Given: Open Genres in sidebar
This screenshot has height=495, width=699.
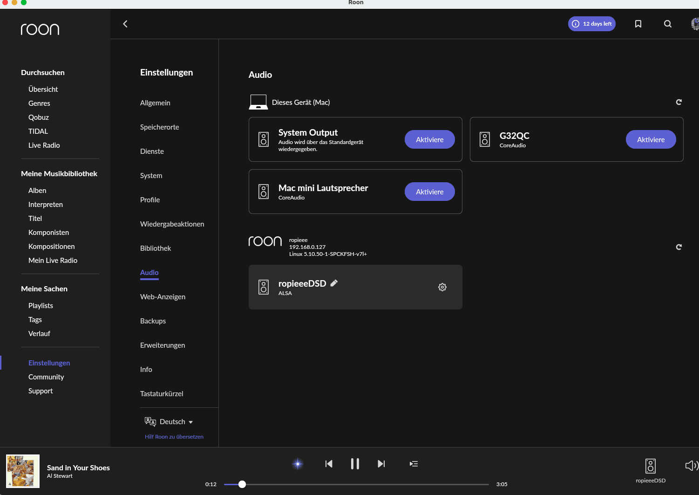Looking at the screenshot, I should [x=39, y=103].
